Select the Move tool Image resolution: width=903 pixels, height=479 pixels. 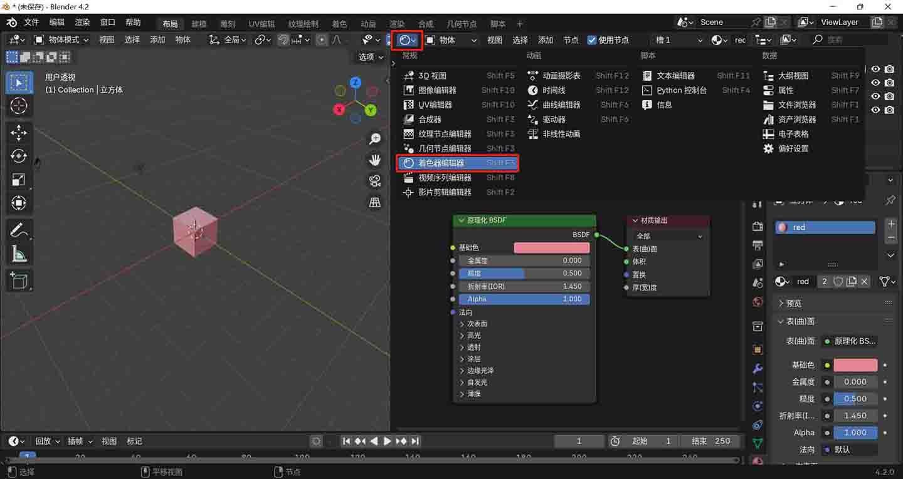(x=19, y=133)
